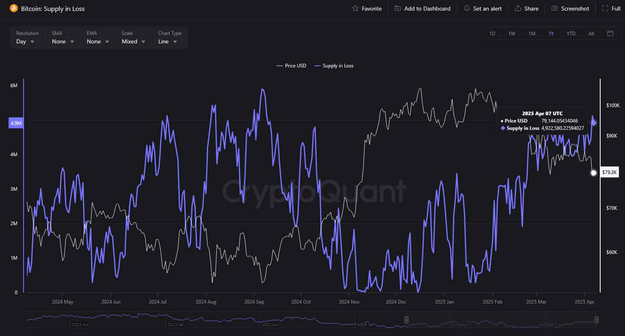The height and width of the screenshot is (336, 625).
Task: Click the Set an alert bell icon
Action: tap(466, 9)
